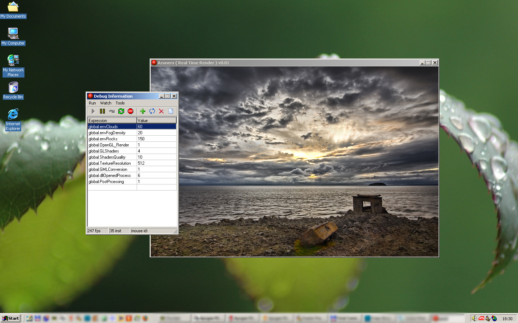The height and width of the screenshot is (323, 518).
Task: Click the blue circular arrows icon
Action: [x=152, y=111]
